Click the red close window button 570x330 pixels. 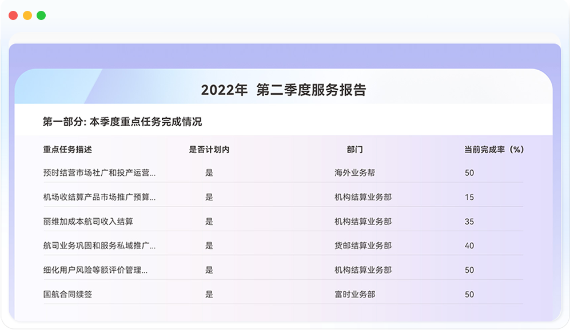pyautogui.click(x=13, y=15)
